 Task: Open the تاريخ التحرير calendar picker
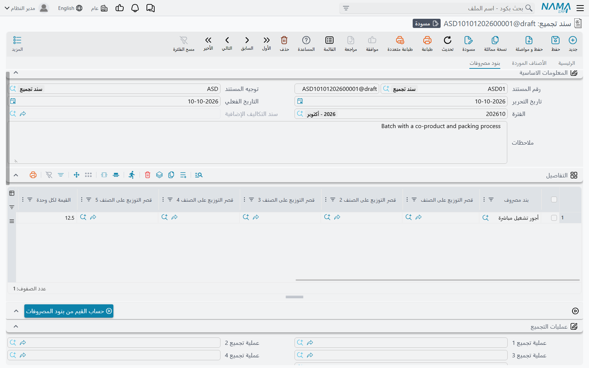[300, 101]
